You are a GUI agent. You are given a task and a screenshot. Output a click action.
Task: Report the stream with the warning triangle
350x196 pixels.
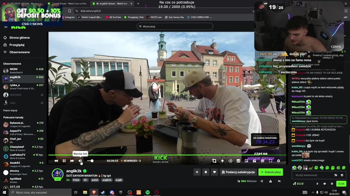270,181
